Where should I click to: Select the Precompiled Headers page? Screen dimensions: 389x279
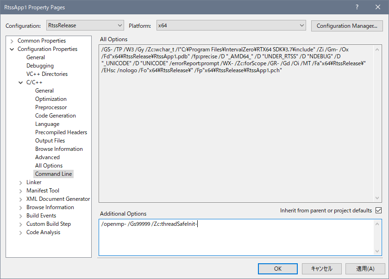(x=61, y=132)
